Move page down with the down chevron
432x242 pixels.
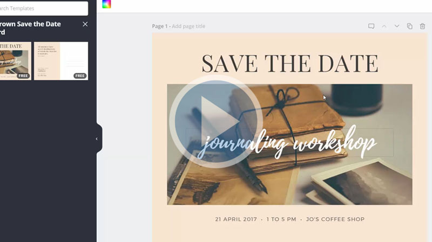click(397, 26)
